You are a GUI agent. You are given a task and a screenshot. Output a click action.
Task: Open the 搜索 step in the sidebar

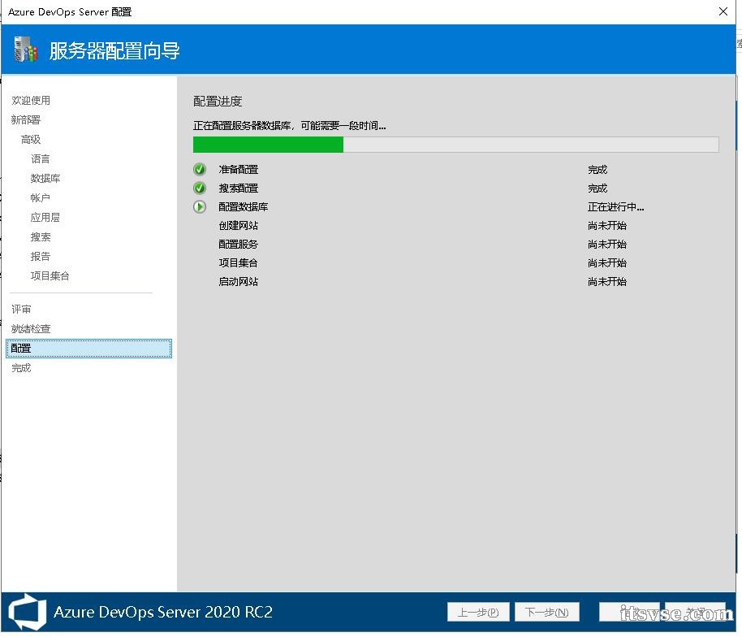pyautogui.click(x=41, y=236)
